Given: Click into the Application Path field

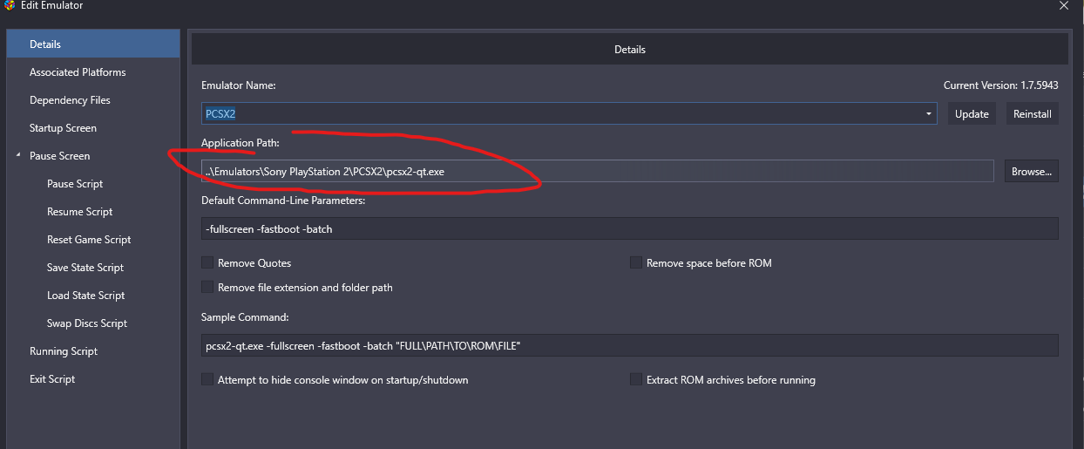Looking at the screenshot, I should (x=597, y=172).
